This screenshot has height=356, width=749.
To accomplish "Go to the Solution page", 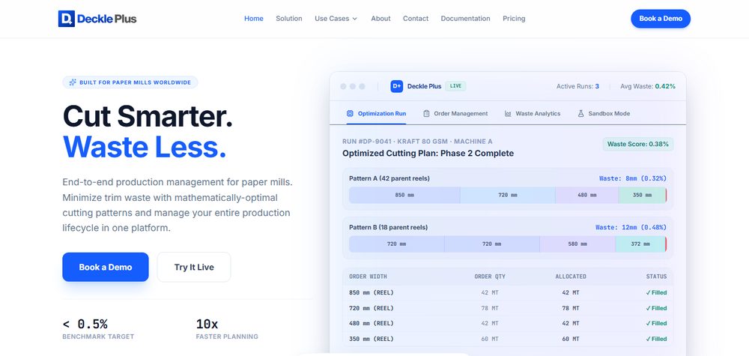I will coord(289,19).
